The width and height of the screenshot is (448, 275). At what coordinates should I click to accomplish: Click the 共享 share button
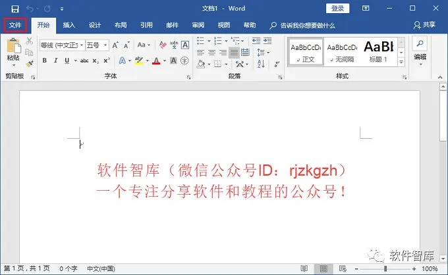[x=424, y=25]
